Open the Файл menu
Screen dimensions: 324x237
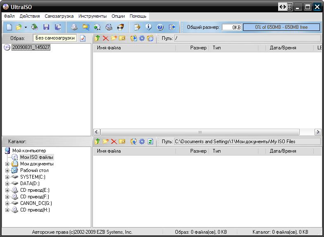pyautogui.click(x=9, y=16)
